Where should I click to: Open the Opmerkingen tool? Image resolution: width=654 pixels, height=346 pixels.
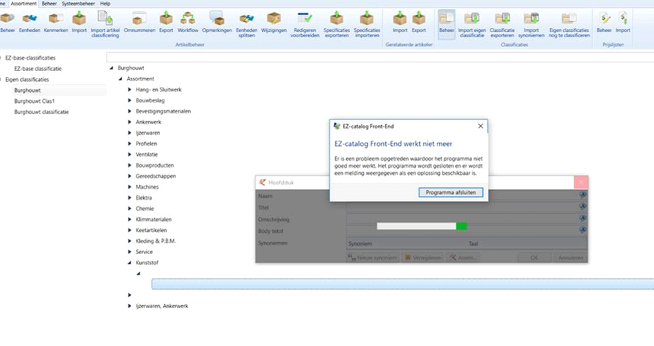click(x=217, y=23)
